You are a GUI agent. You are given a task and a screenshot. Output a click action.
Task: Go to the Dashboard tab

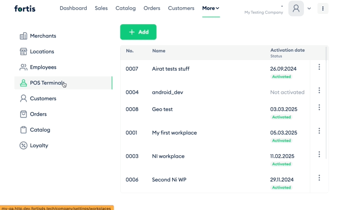pos(73,8)
